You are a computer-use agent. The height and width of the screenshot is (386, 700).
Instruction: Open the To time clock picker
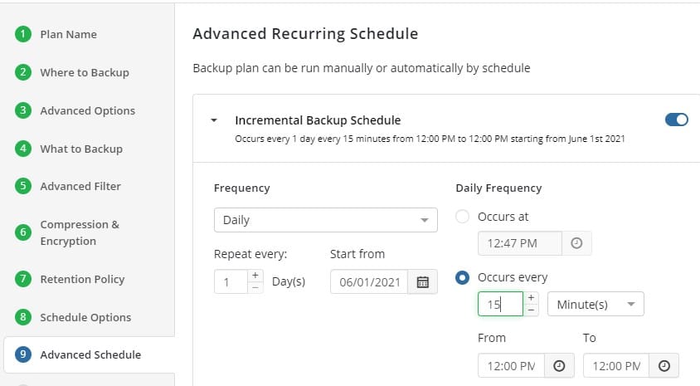pyautogui.click(x=664, y=366)
